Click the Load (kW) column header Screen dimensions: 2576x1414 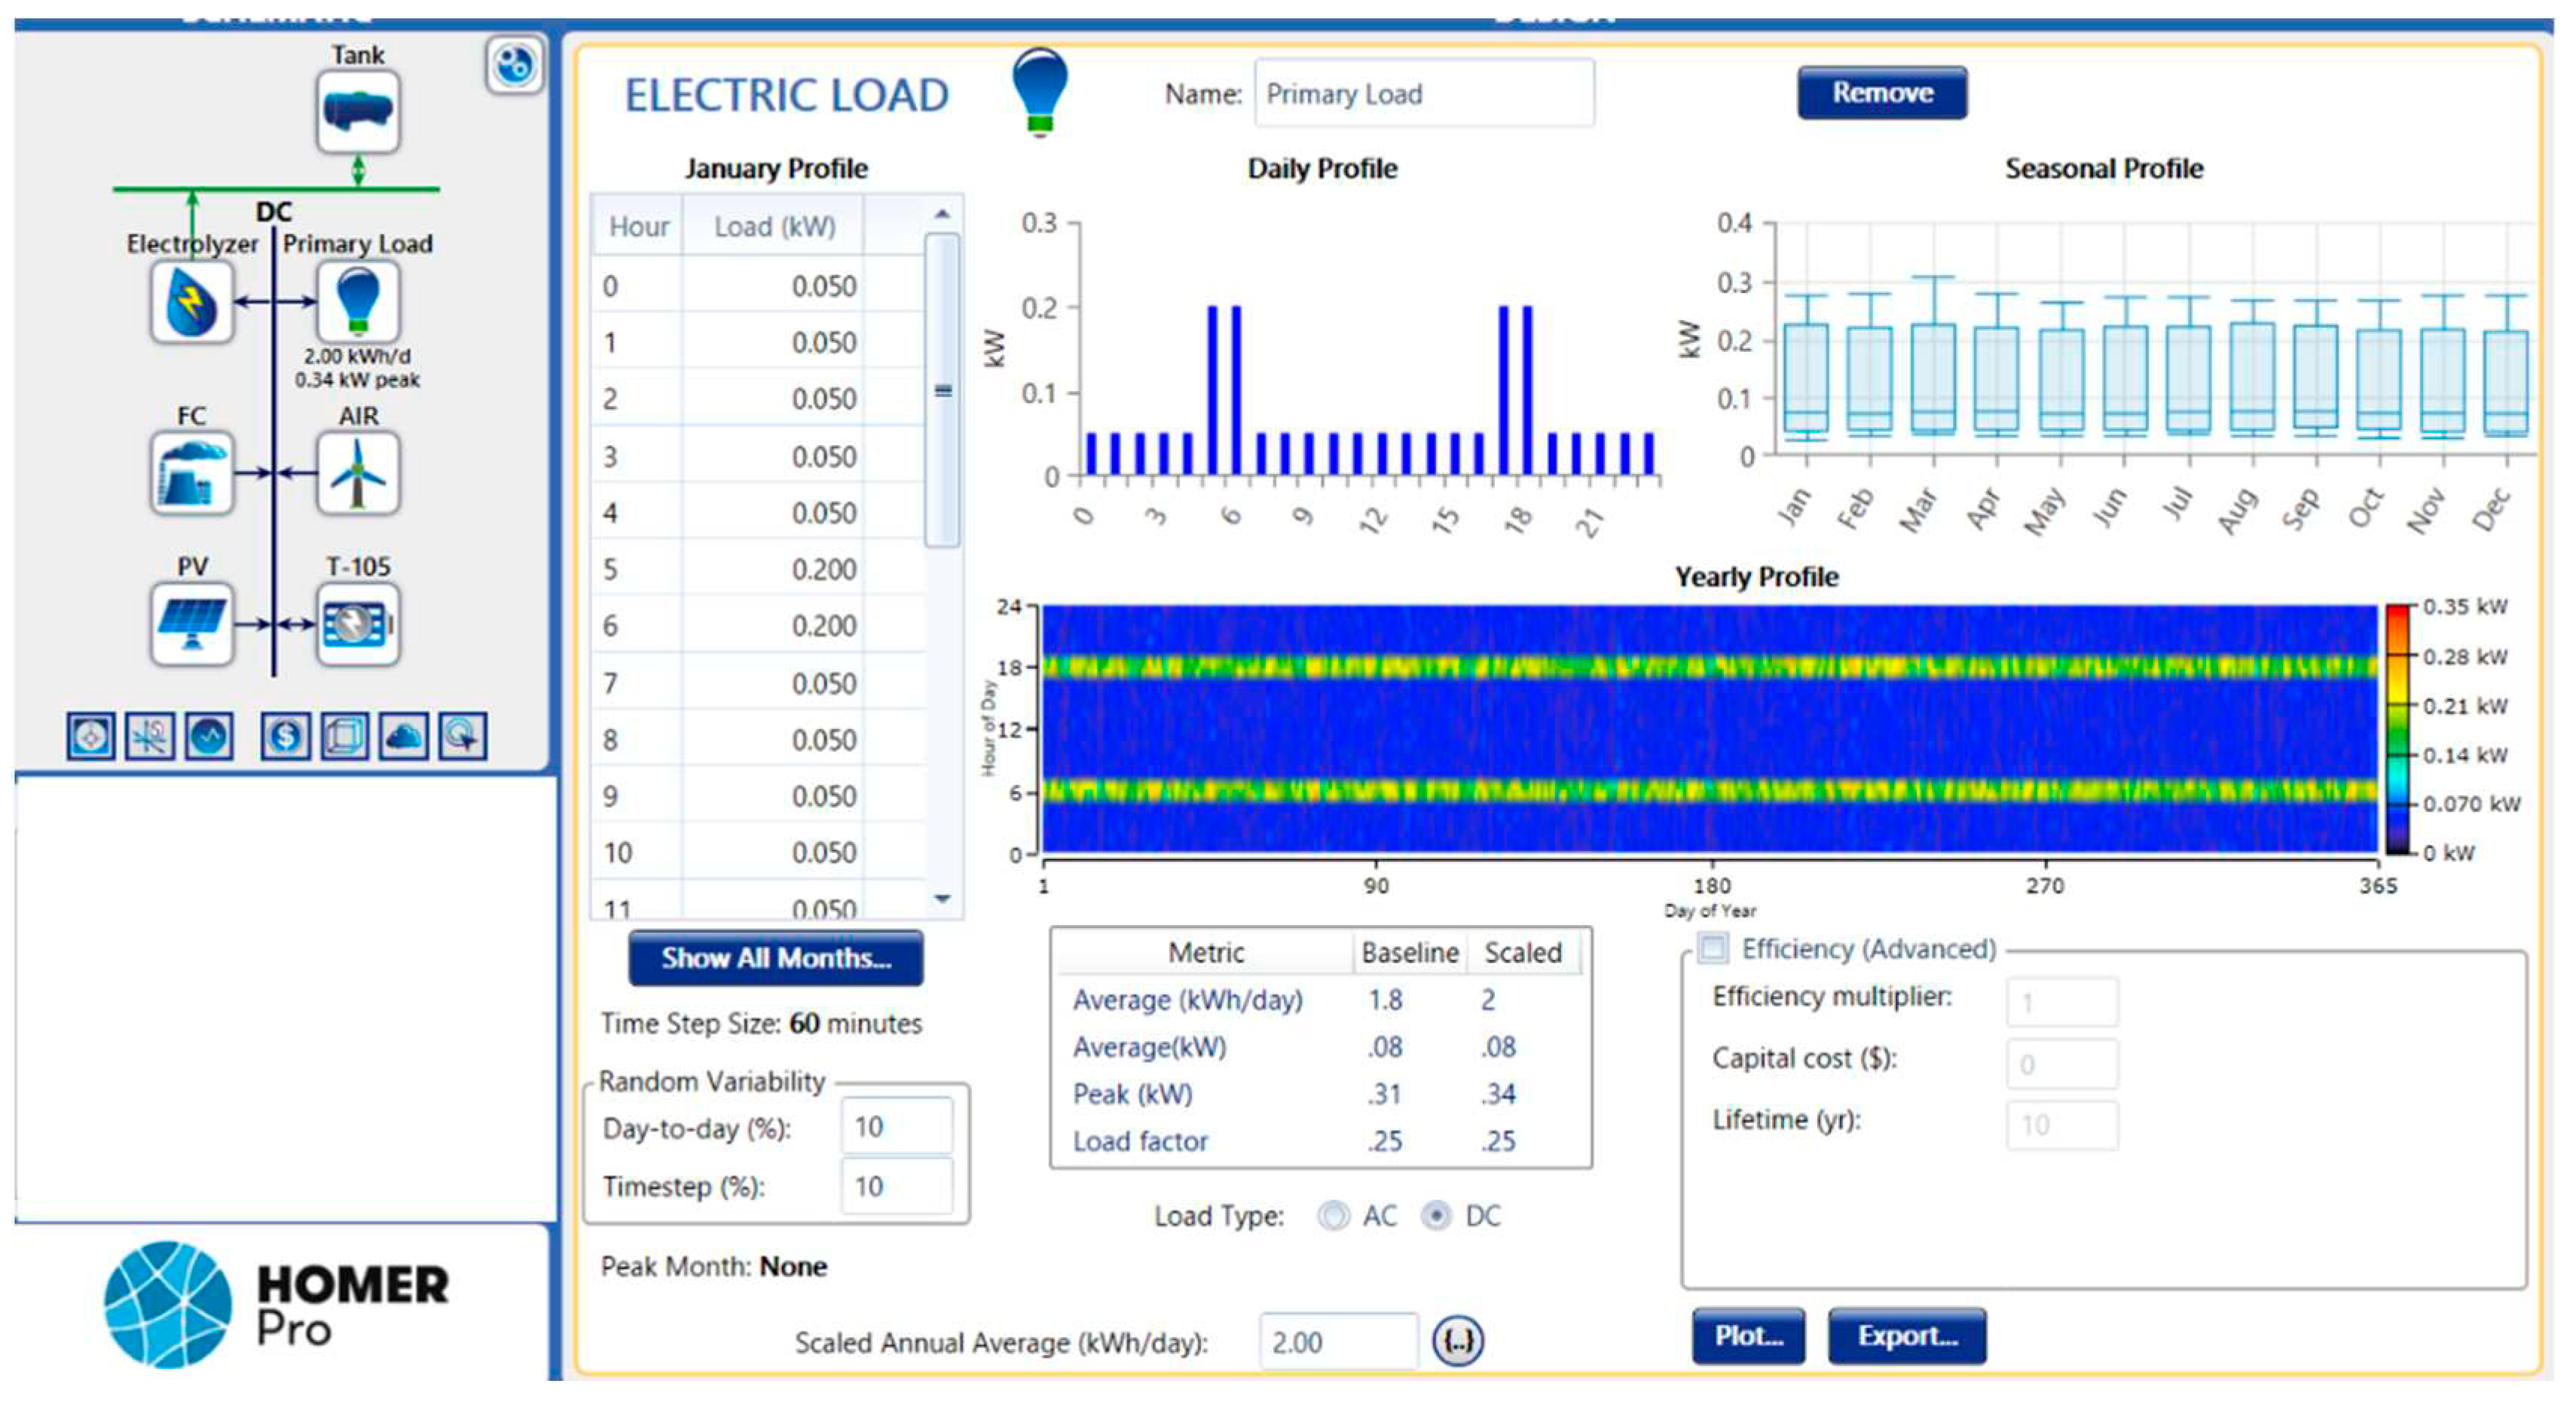pyautogui.click(x=774, y=227)
